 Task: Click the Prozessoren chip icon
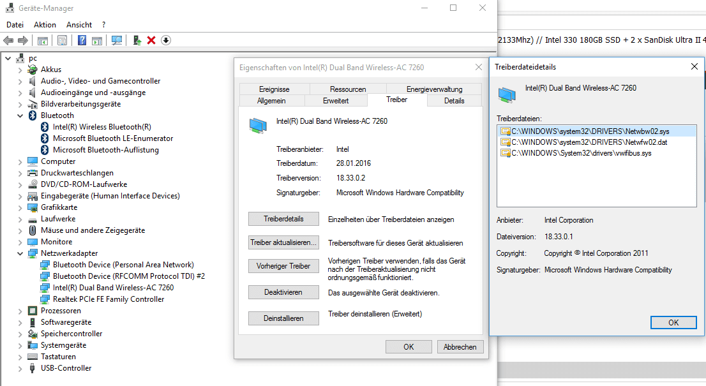coord(33,311)
